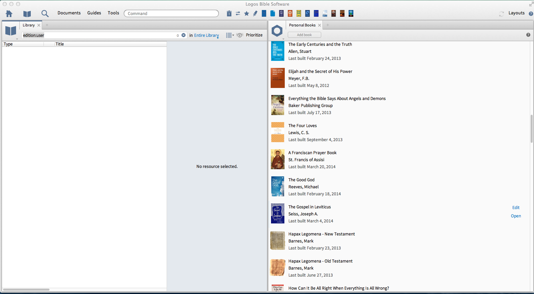The image size is (534, 294).
Task: Sort library by Type column header
Action: [x=23, y=44]
